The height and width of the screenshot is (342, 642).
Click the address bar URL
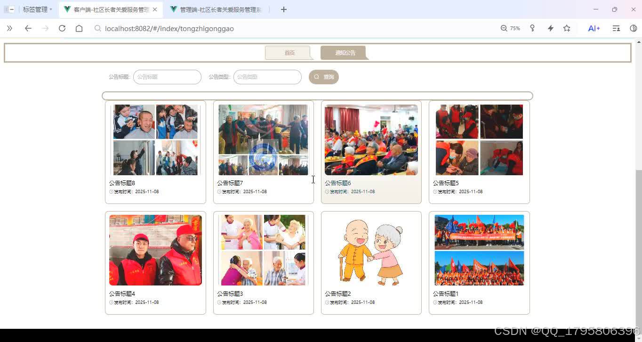169,28
